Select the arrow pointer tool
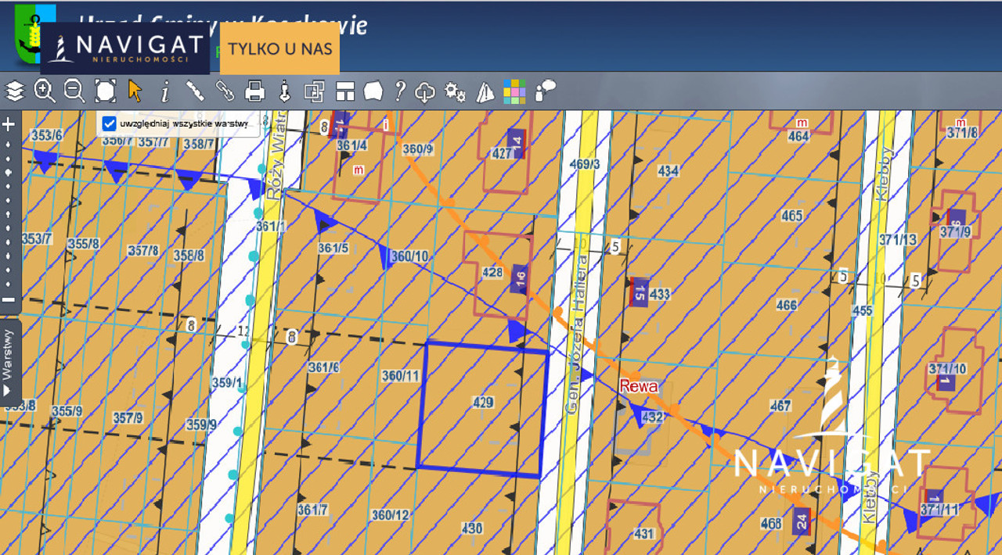Screen dimensions: 1002x555 [134, 91]
